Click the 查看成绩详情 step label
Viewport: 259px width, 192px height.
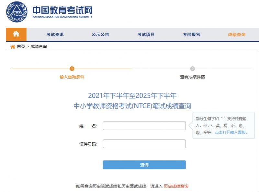(192, 77)
